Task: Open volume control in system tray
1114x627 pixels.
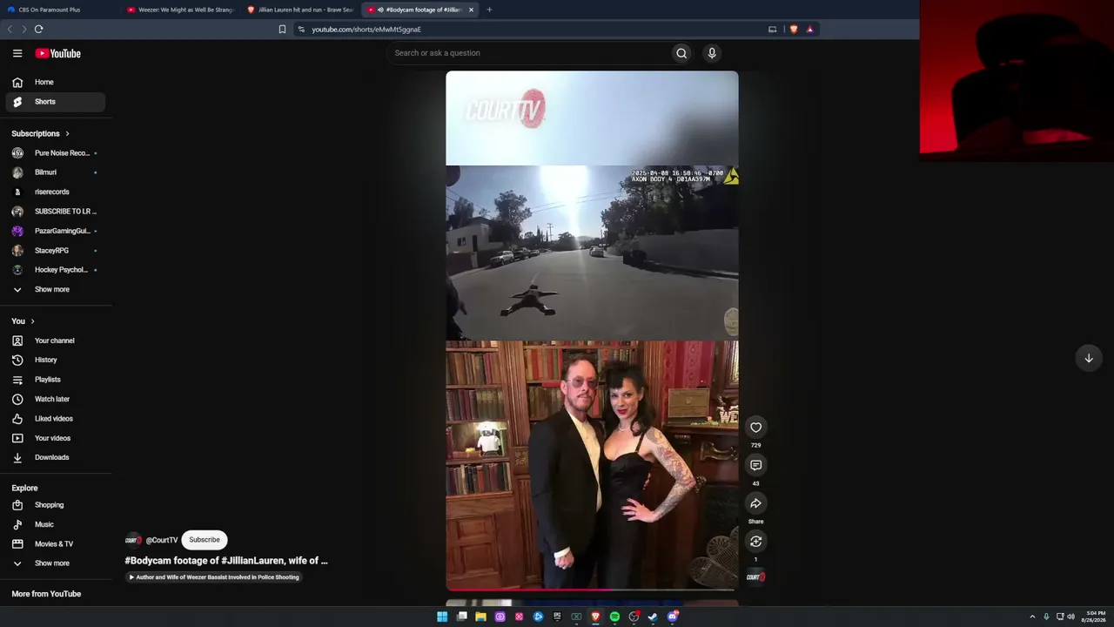Action: pyautogui.click(x=1070, y=617)
